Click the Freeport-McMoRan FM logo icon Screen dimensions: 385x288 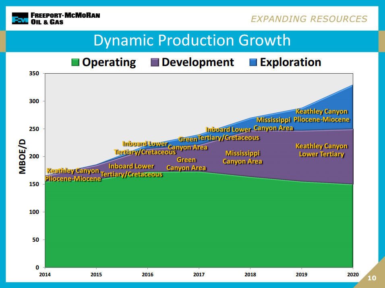[19, 19]
